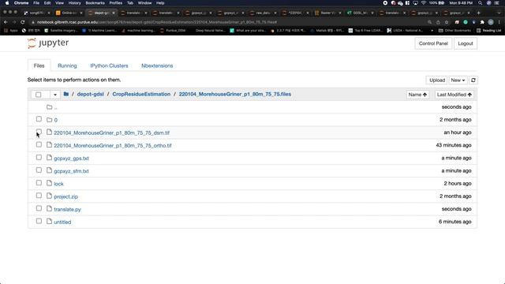This screenshot has width=505, height=284.
Task: Open the Control Panel
Action: coord(433,43)
